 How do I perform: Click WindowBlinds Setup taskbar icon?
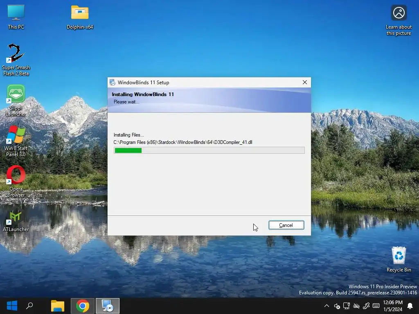pos(108,306)
